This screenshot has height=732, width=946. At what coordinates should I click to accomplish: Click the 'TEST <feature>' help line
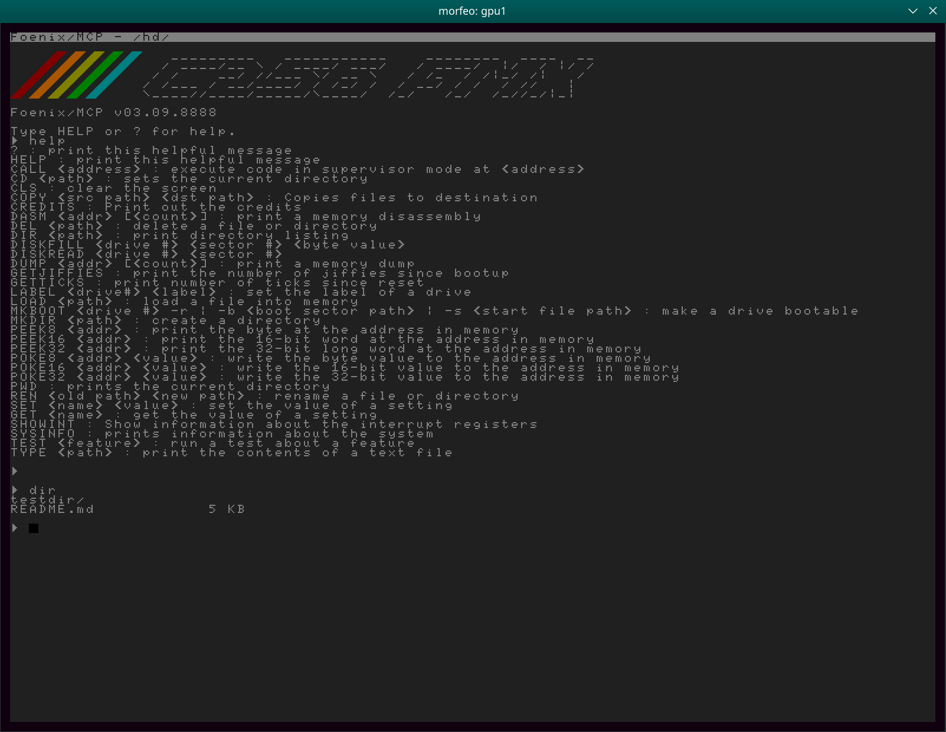[213, 443]
